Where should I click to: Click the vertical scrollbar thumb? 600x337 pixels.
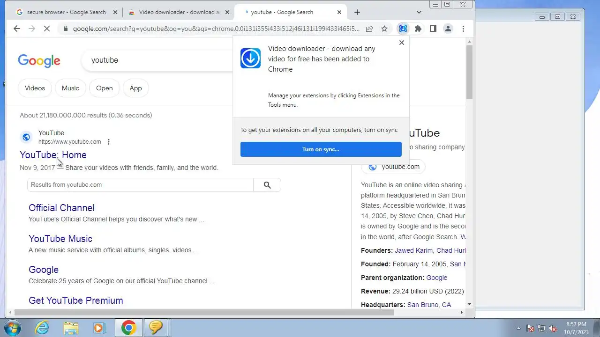(469, 73)
